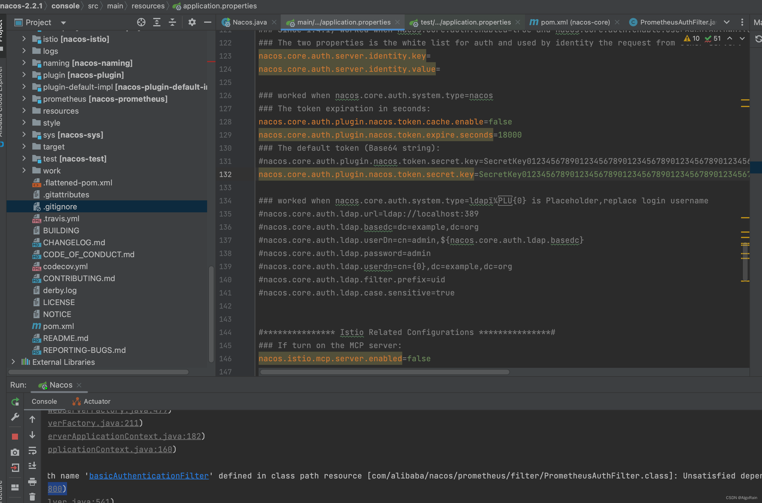The height and width of the screenshot is (503, 762).
Task: Select the .gitignore file
Action: (107, 206)
